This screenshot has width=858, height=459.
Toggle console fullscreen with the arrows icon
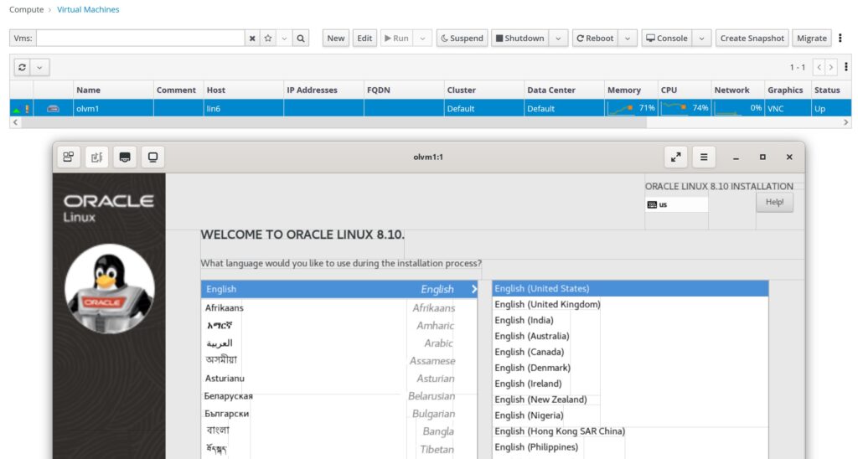tap(676, 157)
